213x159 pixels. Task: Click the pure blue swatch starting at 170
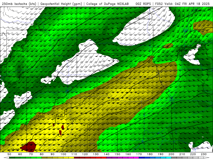click(x=142, y=158)
